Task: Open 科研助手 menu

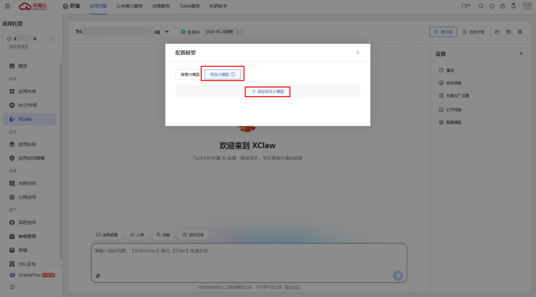Action: coord(218,6)
